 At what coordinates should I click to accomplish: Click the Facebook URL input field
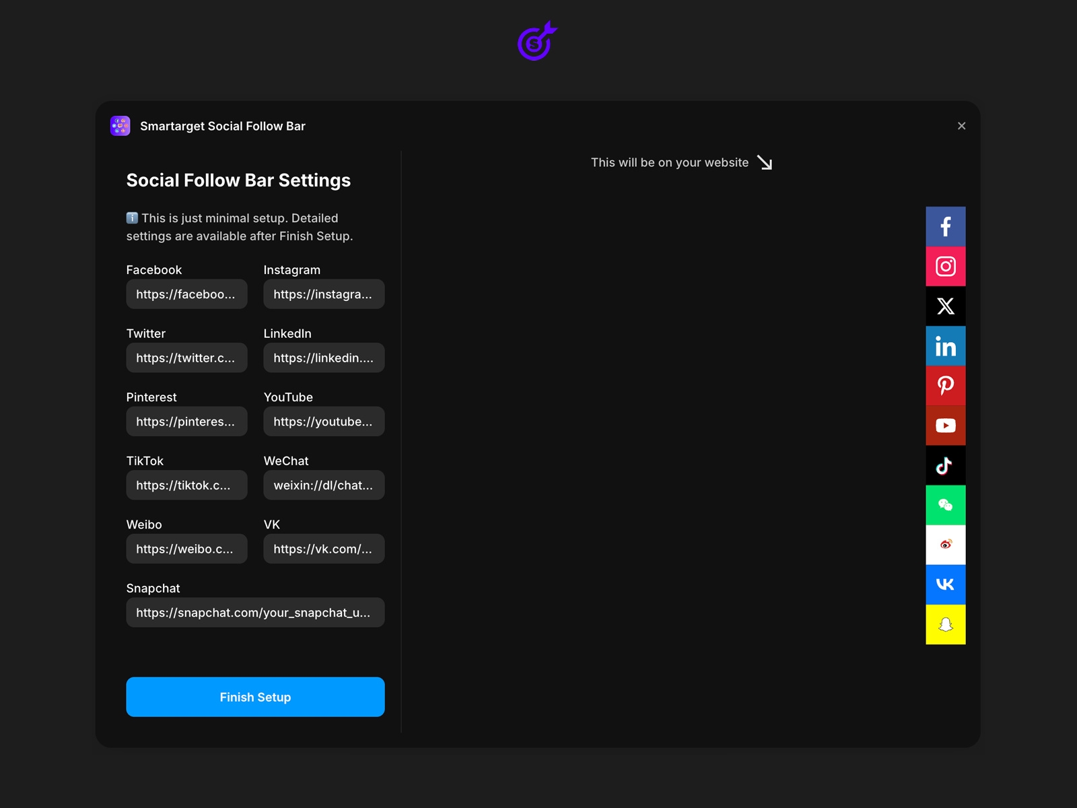pyautogui.click(x=186, y=294)
